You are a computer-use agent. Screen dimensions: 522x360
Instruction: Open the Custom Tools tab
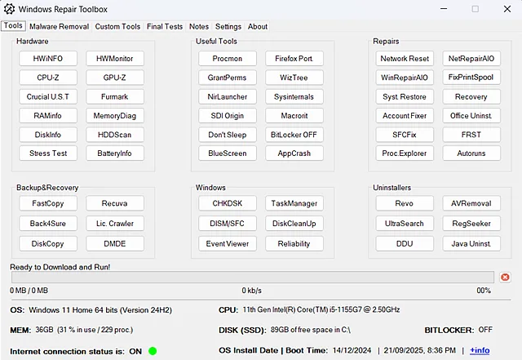(x=117, y=26)
